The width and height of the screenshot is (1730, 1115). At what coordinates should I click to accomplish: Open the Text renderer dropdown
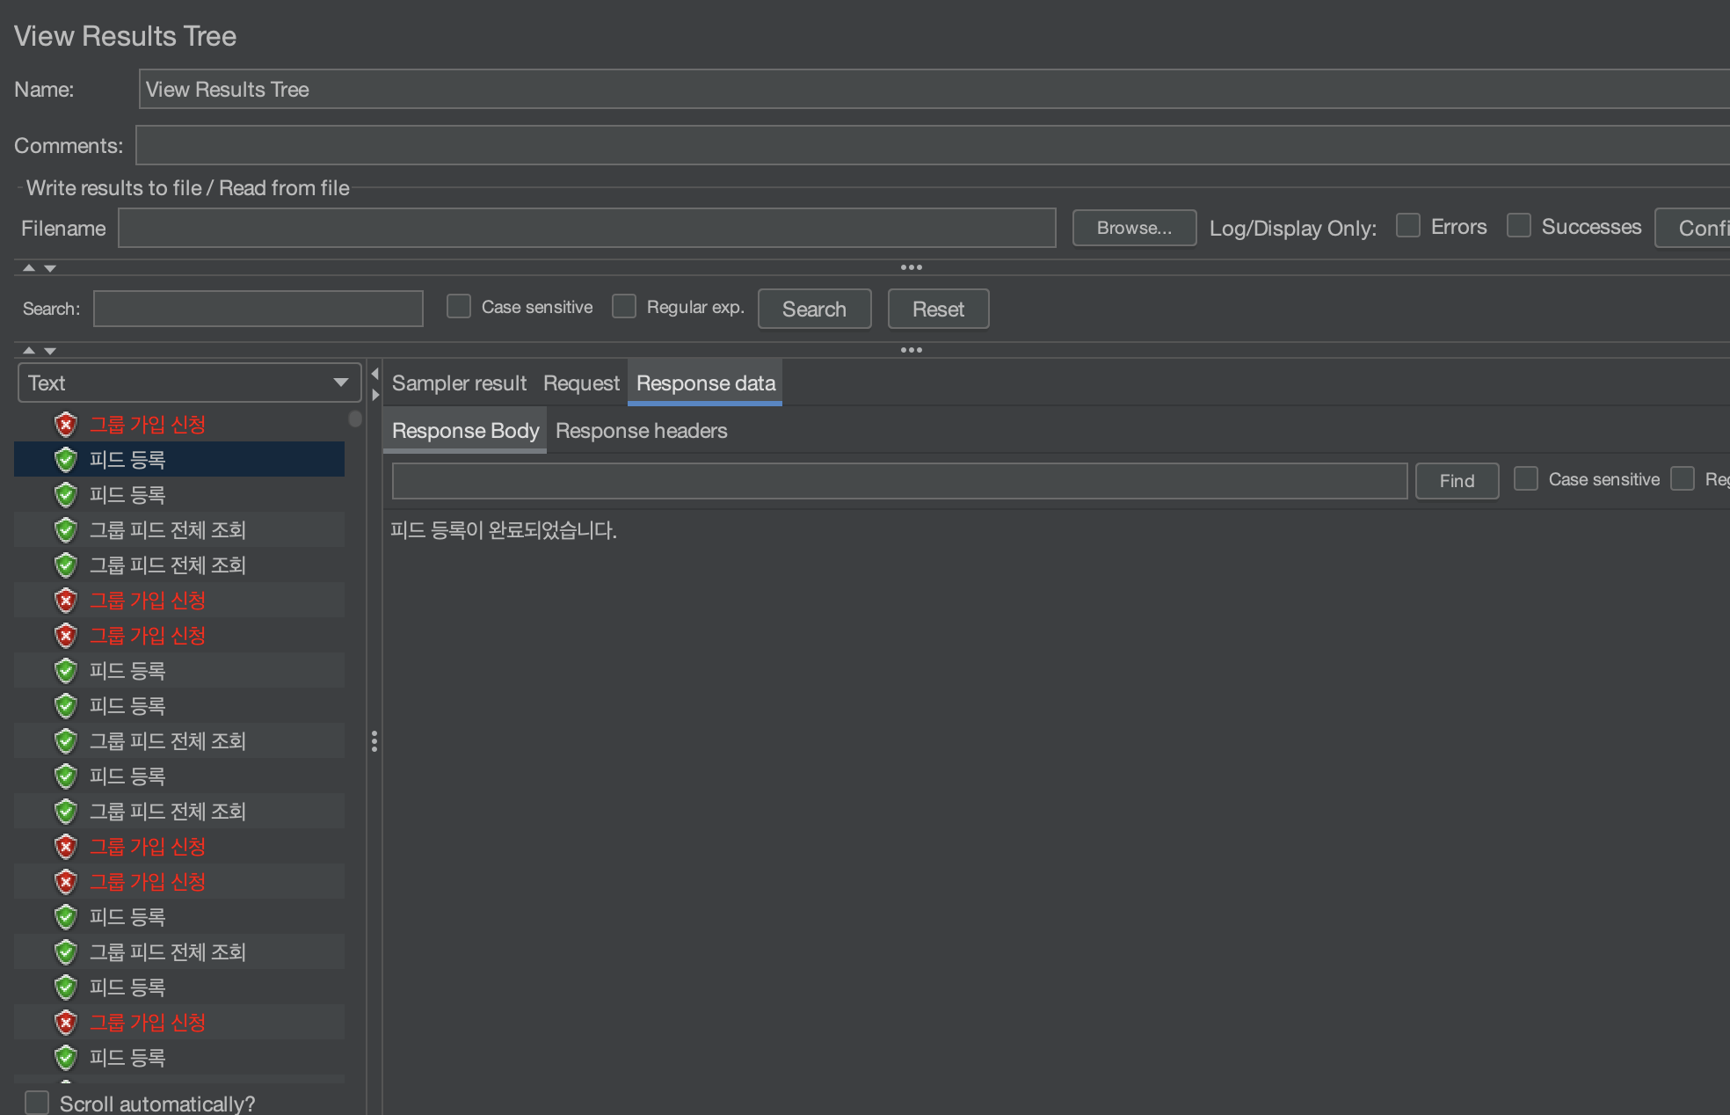tap(189, 383)
